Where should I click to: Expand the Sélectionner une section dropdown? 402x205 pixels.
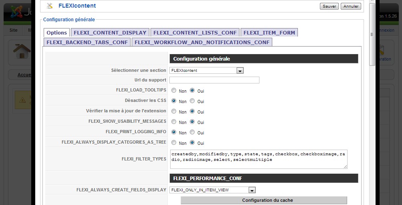(206, 70)
